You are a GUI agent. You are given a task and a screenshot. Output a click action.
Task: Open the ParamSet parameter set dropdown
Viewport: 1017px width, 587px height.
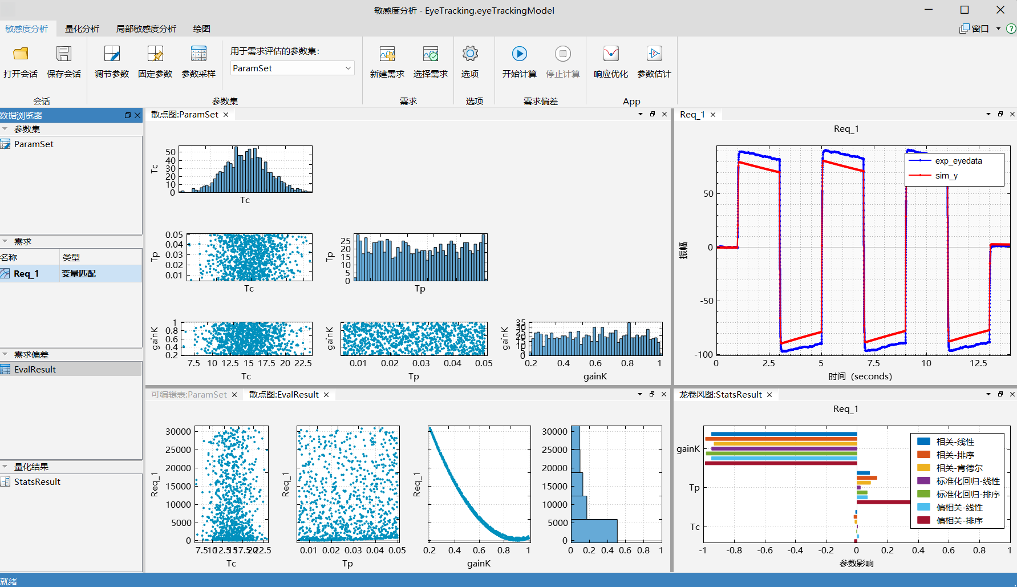(348, 68)
